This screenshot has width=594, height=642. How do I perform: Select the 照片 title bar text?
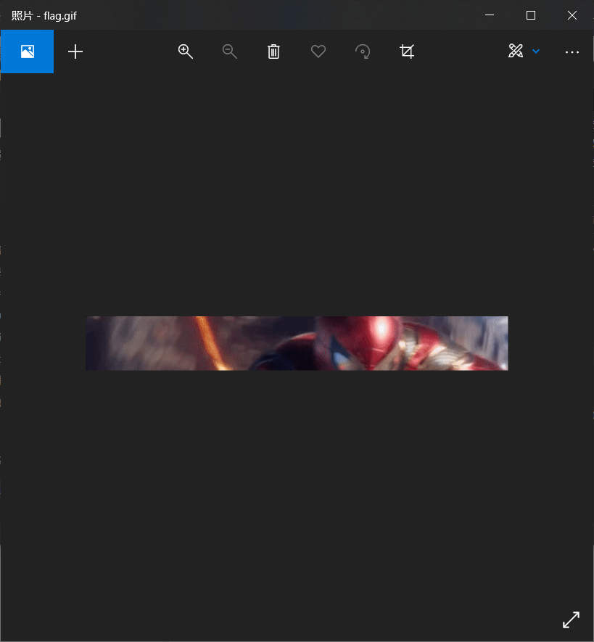coord(22,15)
